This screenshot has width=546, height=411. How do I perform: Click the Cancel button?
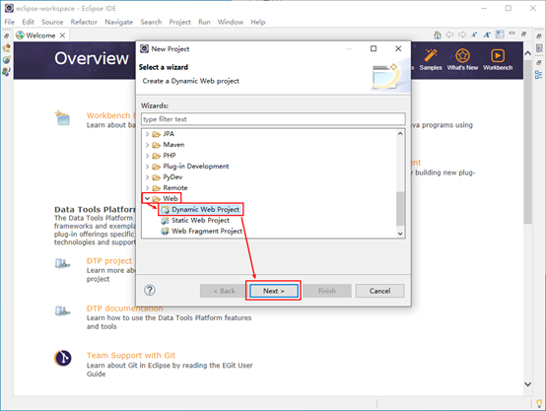coord(379,291)
